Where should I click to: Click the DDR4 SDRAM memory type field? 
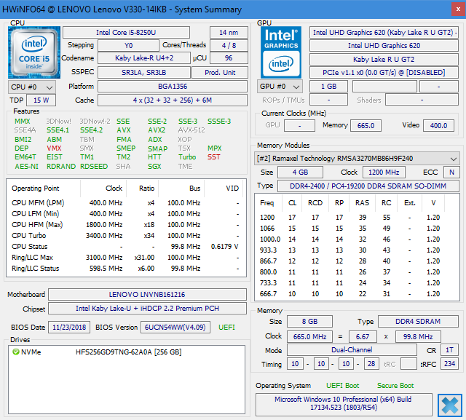click(x=418, y=322)
